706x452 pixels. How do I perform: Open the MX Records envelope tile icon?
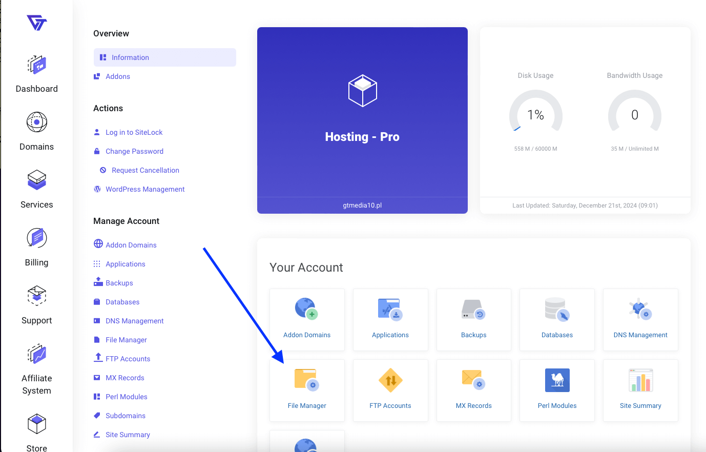(x=473, y=380)
